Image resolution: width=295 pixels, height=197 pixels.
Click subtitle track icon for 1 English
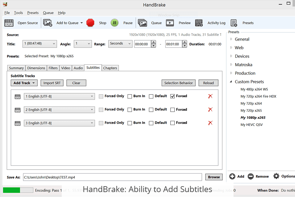tap(18, 97)
